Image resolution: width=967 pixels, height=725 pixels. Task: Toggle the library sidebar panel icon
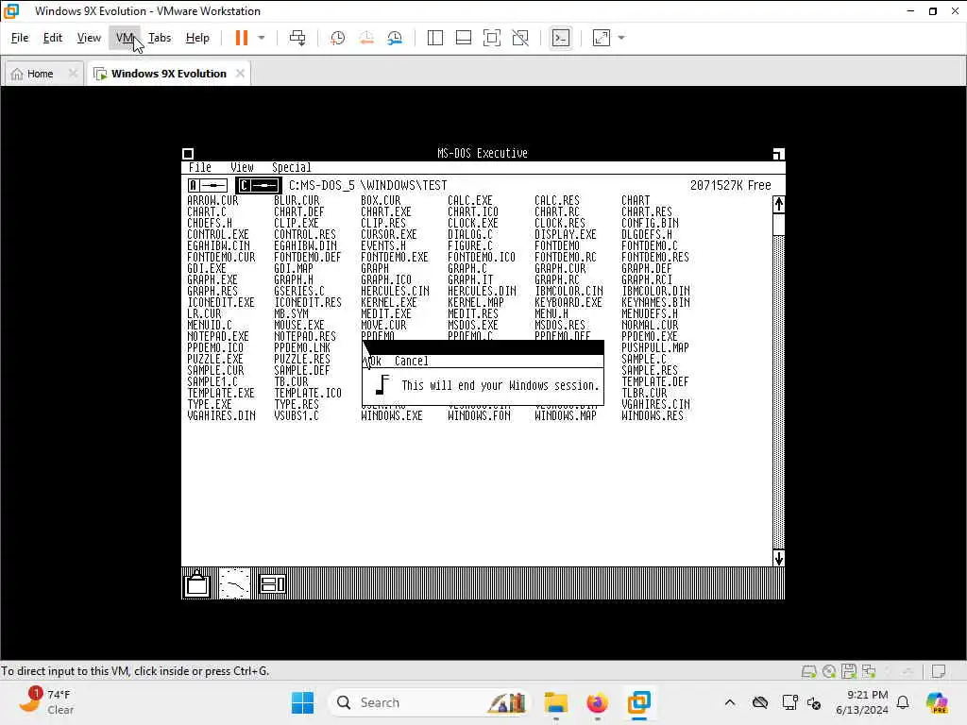[x=434, y=38]
